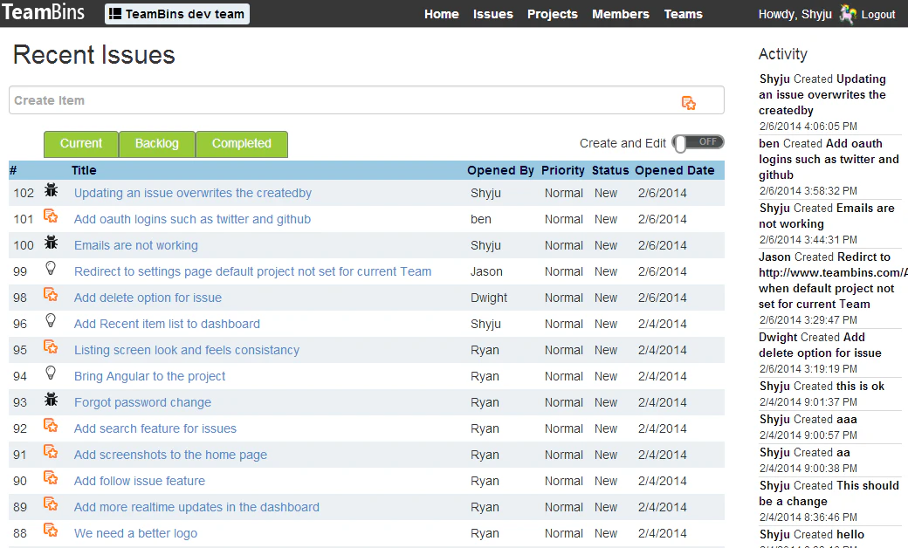Open issue 'Add oauth logins such as twitter and github'
Viewport: 908px width, 548px height.
point(192,219)
